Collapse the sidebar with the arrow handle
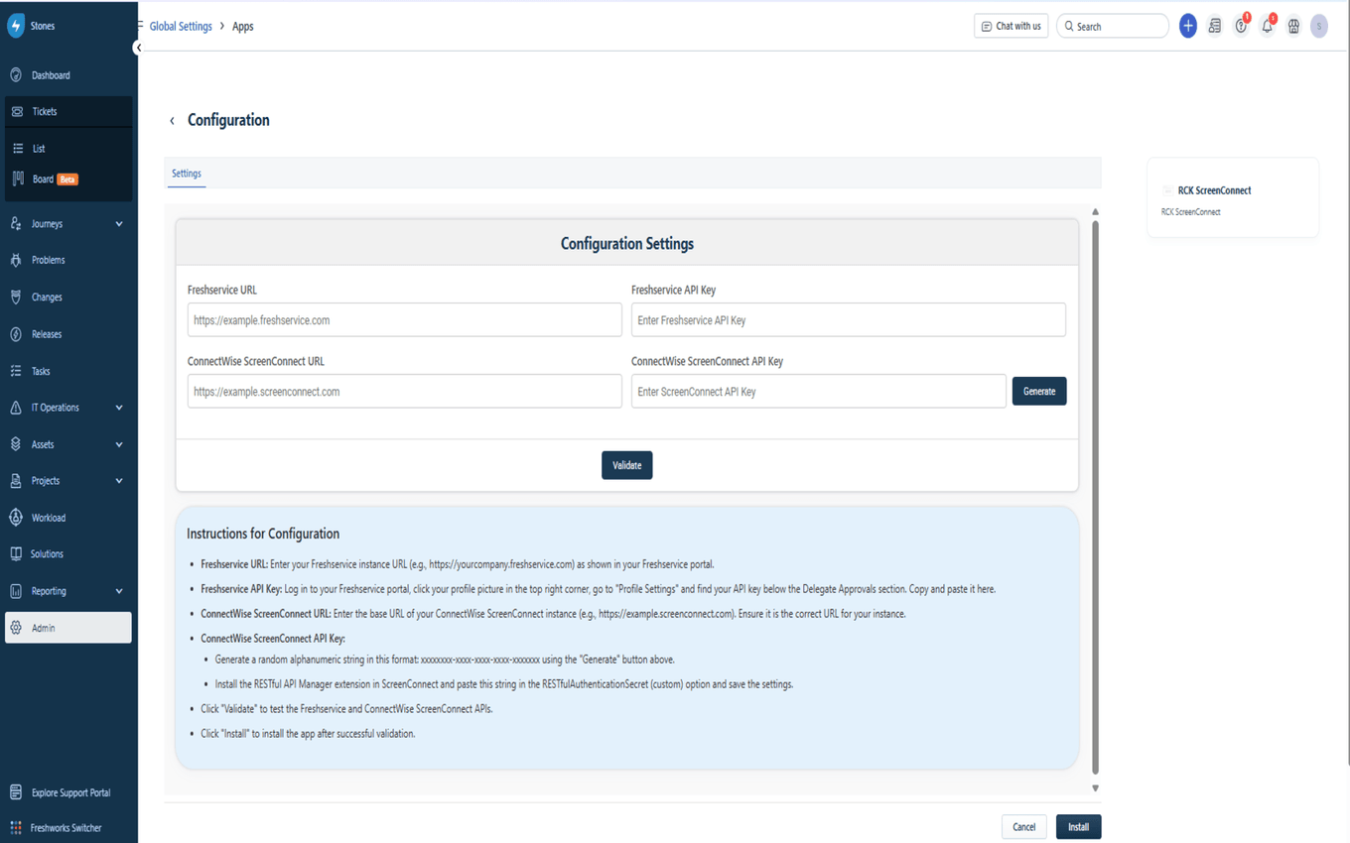1350x843 pixels. [138, 48]
